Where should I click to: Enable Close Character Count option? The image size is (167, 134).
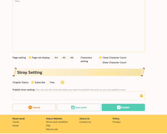100,58
